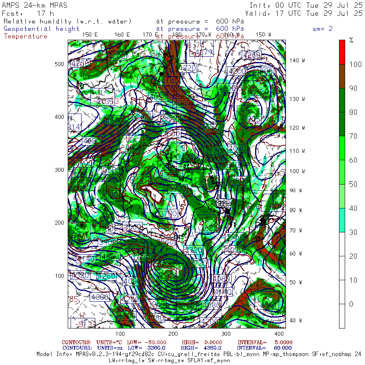Click the colorbar '30' value label
The image size is (365, 365).
(353, 232)
